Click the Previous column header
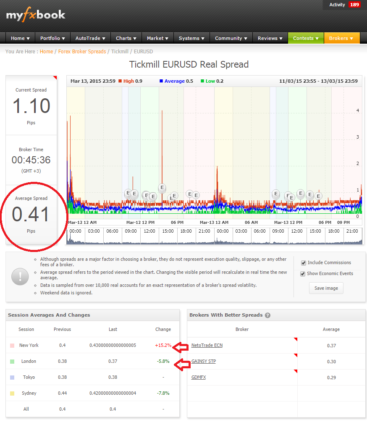The width and height of the screenshot is (367, 425). (x=62, y=329)
